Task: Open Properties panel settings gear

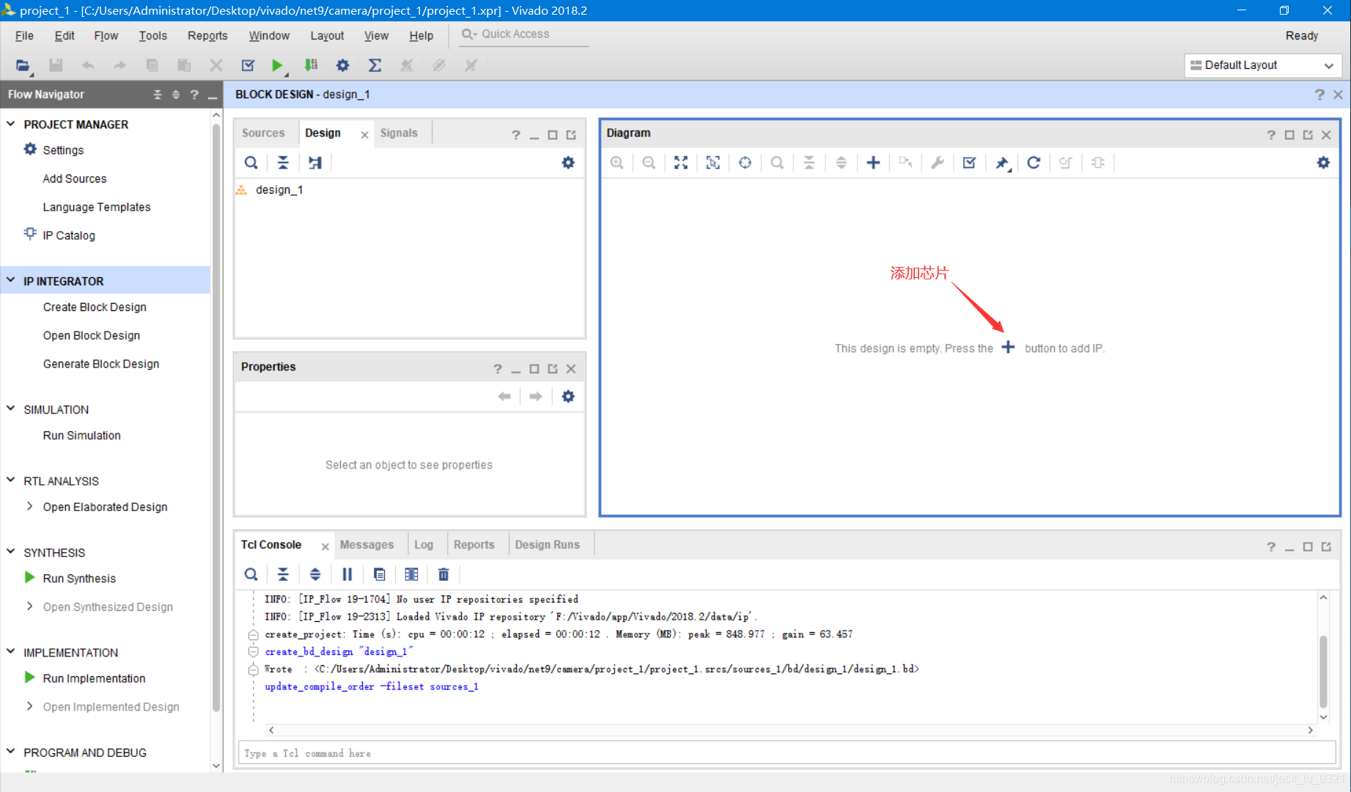Action: 568,397
